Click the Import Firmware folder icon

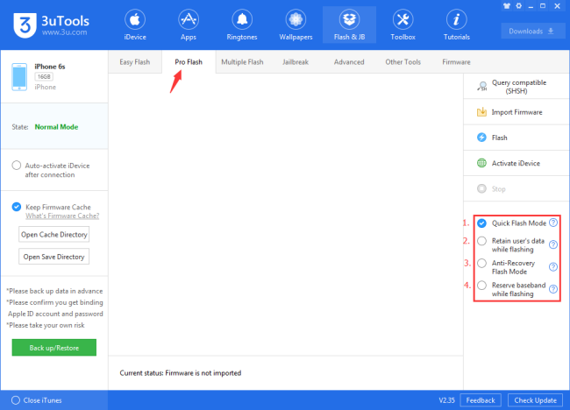(481, 112)
